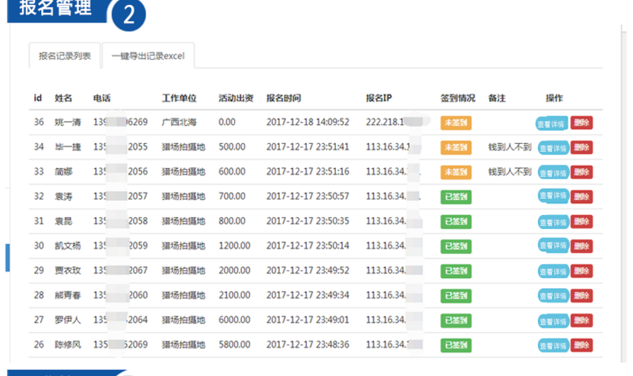Delete the 陈修风 record

pyautogui.click(x=581, y=345)
